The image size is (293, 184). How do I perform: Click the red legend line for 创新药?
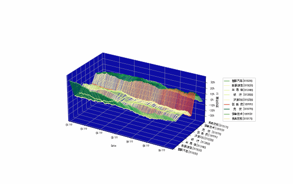(227, 104)
